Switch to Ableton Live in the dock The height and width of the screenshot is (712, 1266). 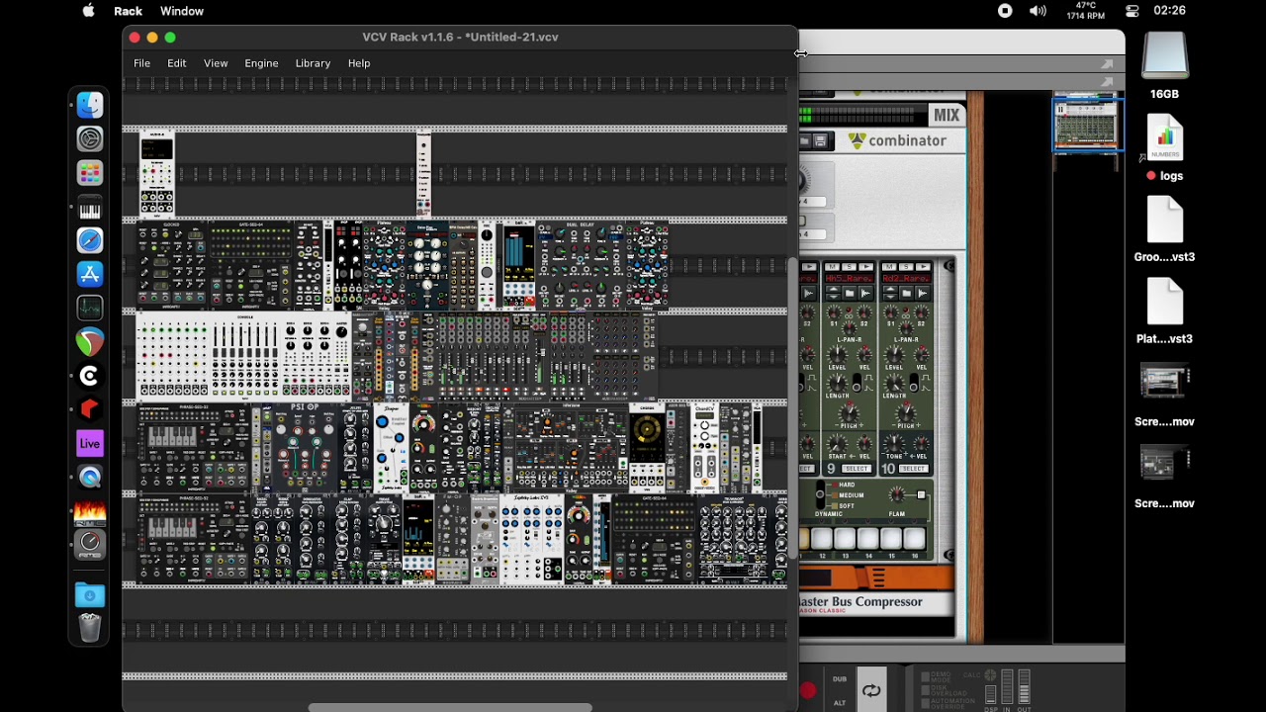pyautogui.click(x=90, y=444)
